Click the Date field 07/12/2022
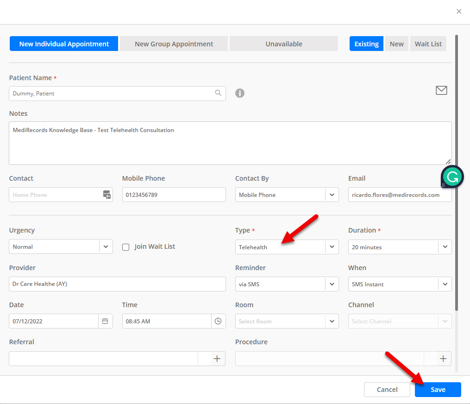Image resolution: width=470 pixels, height=404 pixels. 54,321
